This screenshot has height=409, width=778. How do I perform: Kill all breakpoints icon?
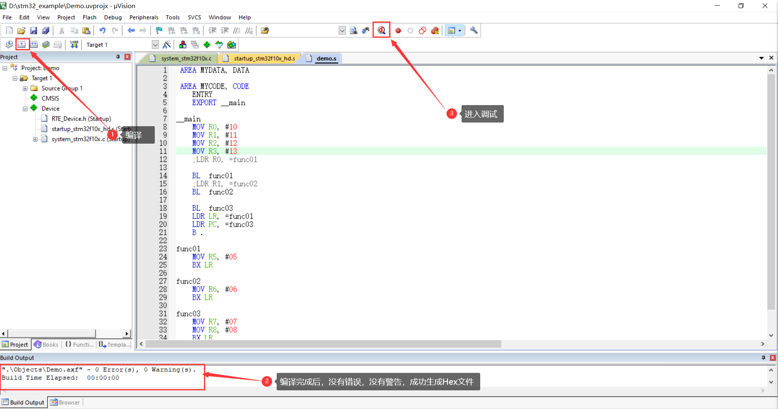[x=435, y=30]
